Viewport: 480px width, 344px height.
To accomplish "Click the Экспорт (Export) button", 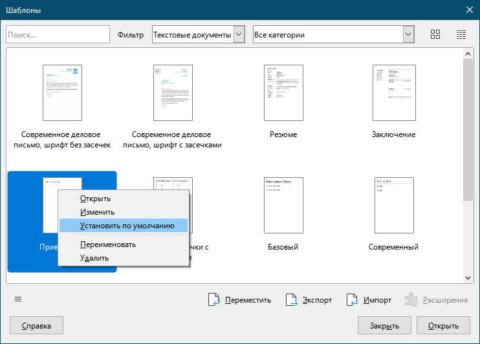I will (309, 300).
